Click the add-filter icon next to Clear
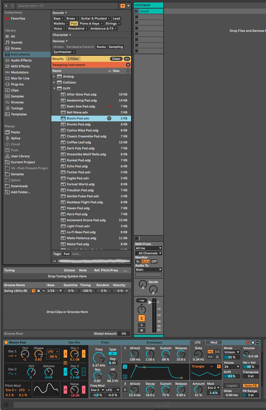Viewport: 266px width, 410px height. [x=127, y=59]
